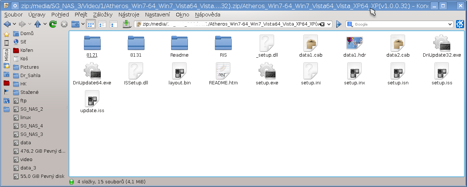Open the Nastavení menu
The height and width of the screenshot is (187, 467).
click(x=157, y=15)
